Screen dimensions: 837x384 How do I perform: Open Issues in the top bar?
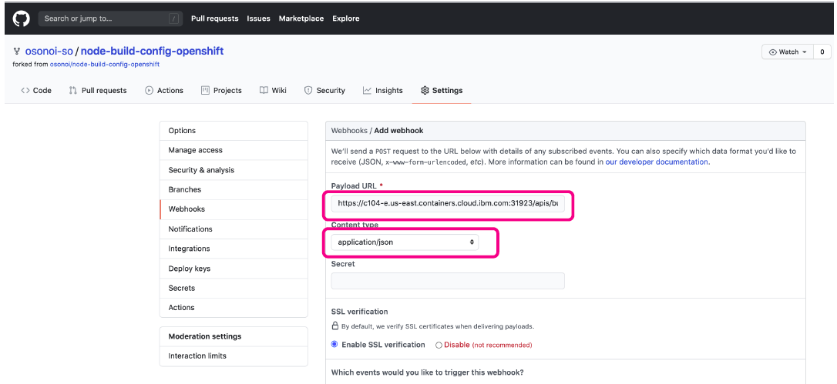point(258,18)
